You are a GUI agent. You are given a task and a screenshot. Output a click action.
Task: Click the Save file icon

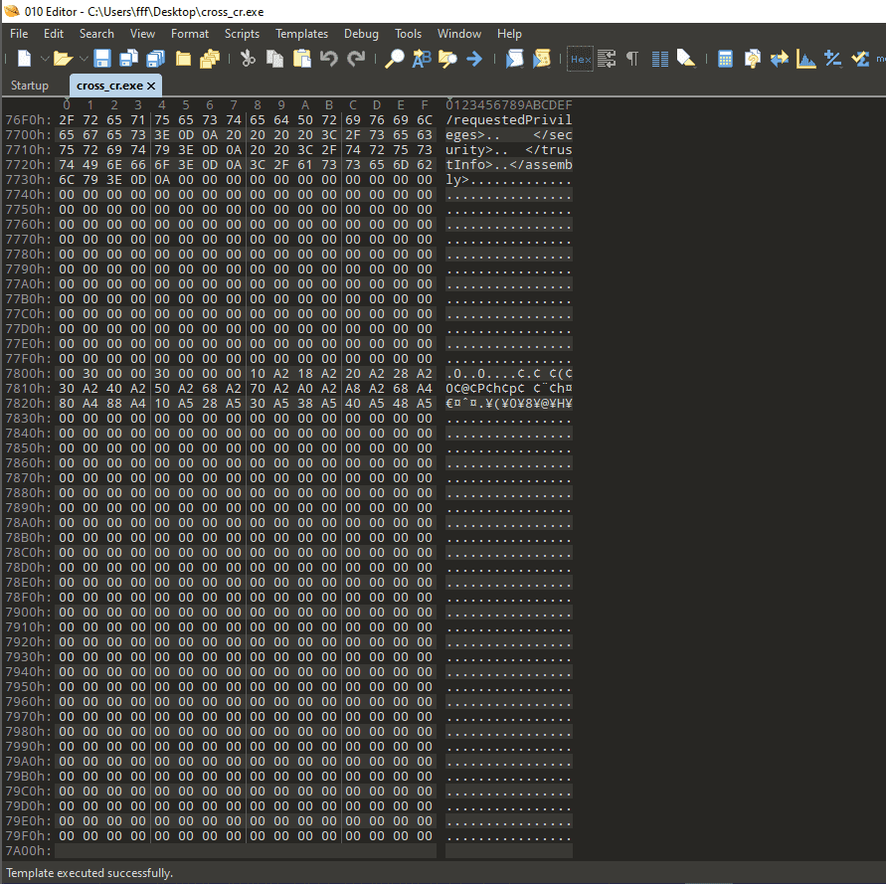102,59
